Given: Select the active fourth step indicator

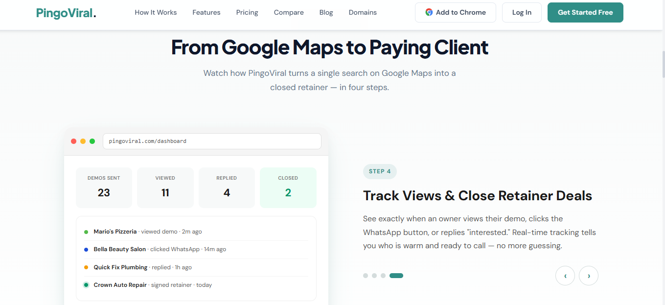Looking at the screenshot, I should tap(396, 276).
